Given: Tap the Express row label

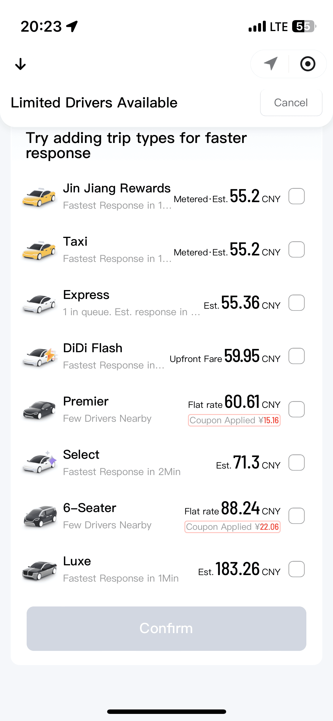Looking at the screenshot, I should pyautogui.click(x=86, y=295).
